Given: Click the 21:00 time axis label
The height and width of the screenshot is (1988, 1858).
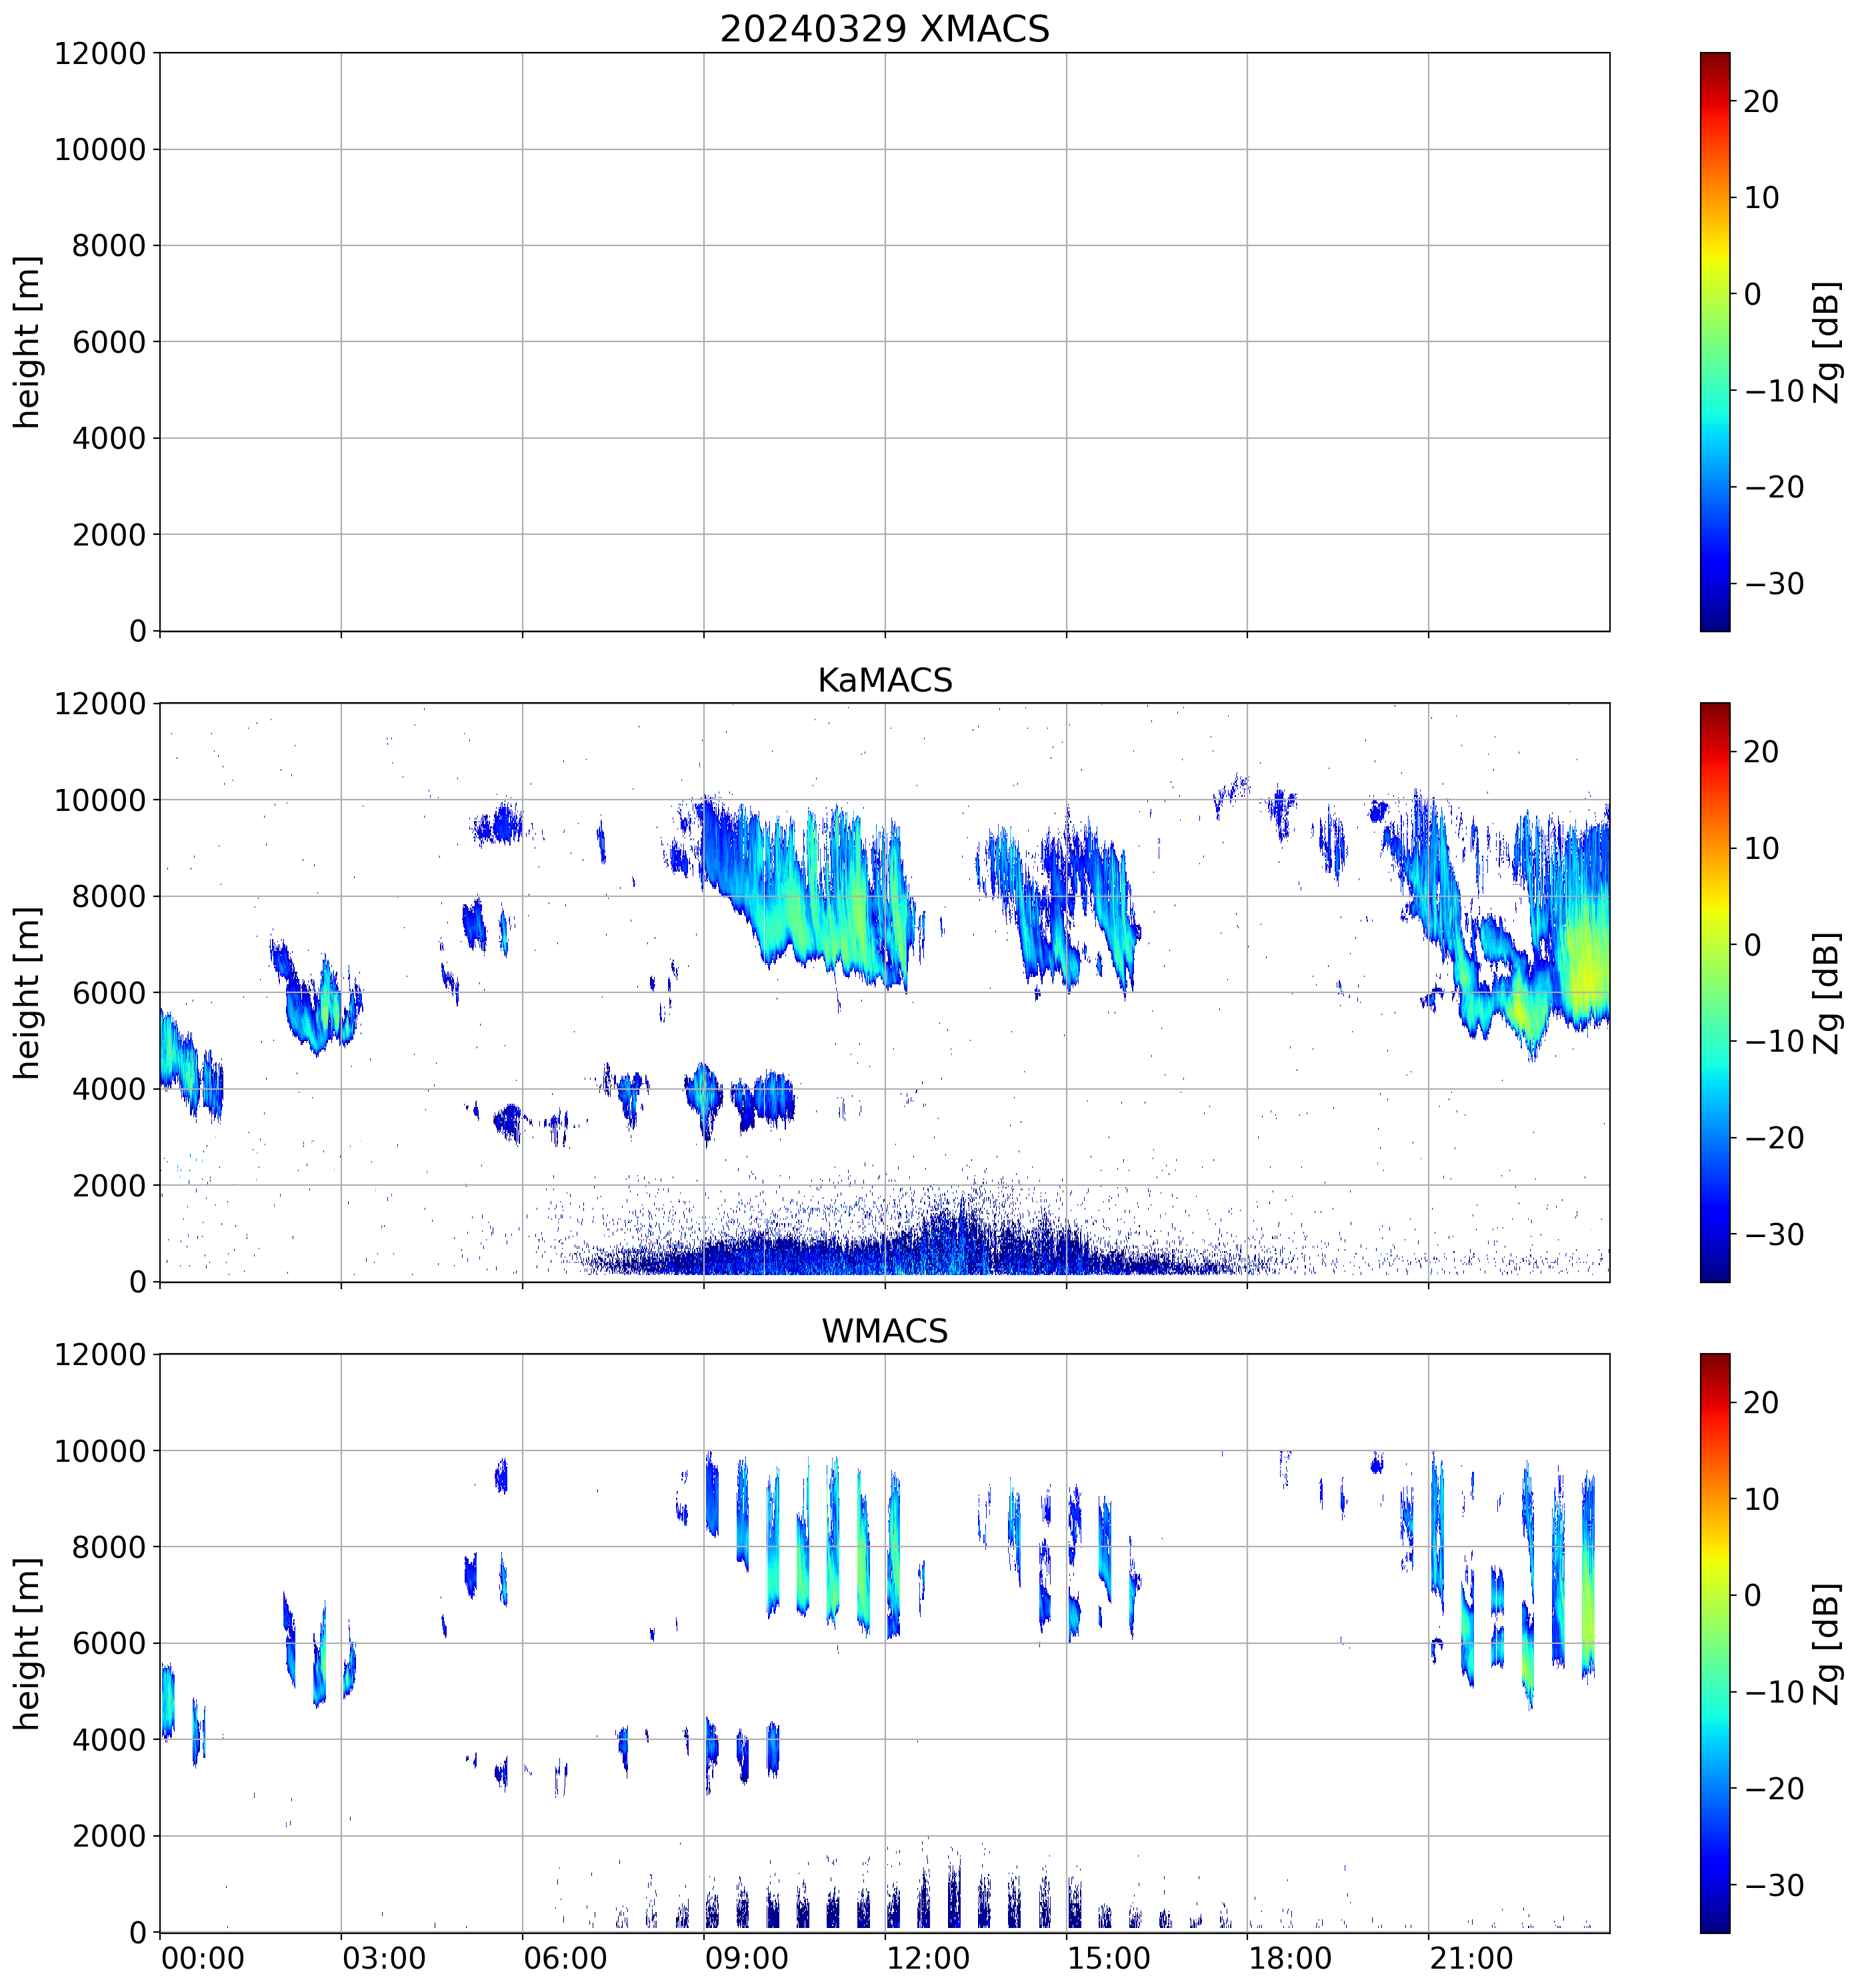Looking at the screenshot, I should (1470, 1958).
